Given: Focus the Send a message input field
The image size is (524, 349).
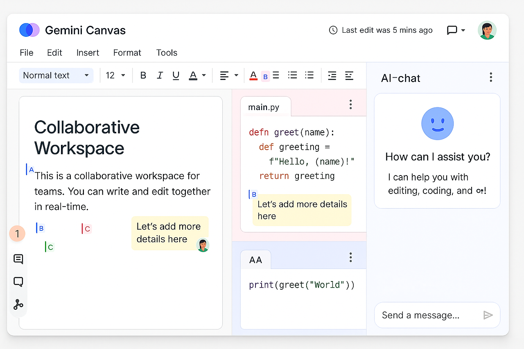Looking at the screenshot, I should 437,315.
